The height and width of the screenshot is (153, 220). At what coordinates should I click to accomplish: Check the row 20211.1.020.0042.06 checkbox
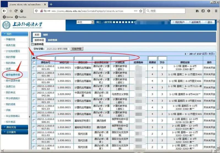(34, 94)
